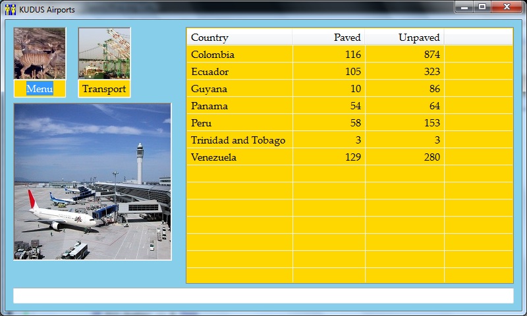Maximize the KUDUS Airports window
The width and height of the screenshot is (527, 316).
click(x=482, y=7)
